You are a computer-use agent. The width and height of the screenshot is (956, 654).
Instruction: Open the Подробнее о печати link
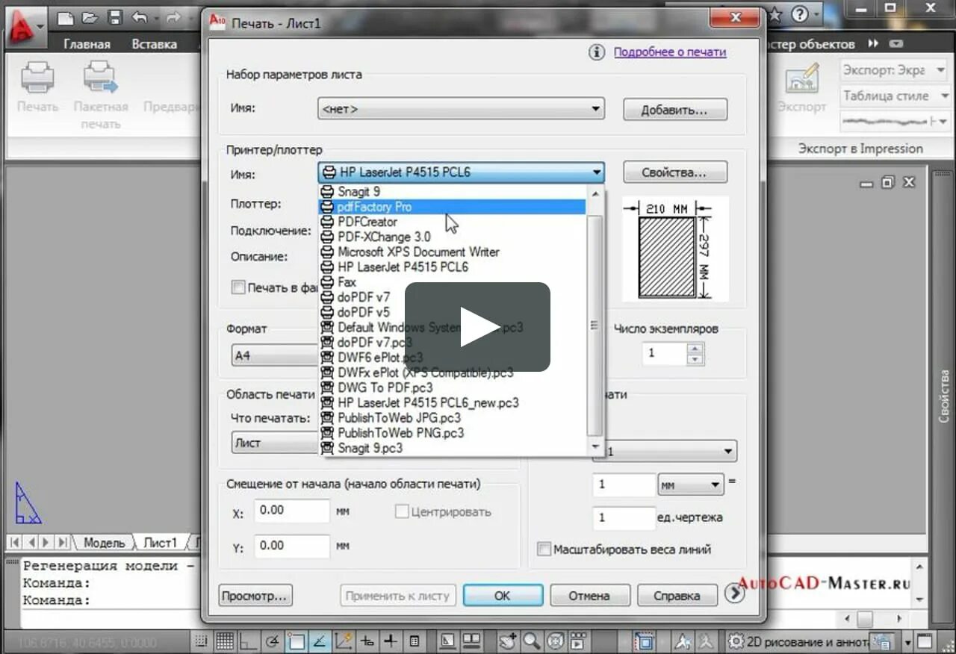coord(670,52)
